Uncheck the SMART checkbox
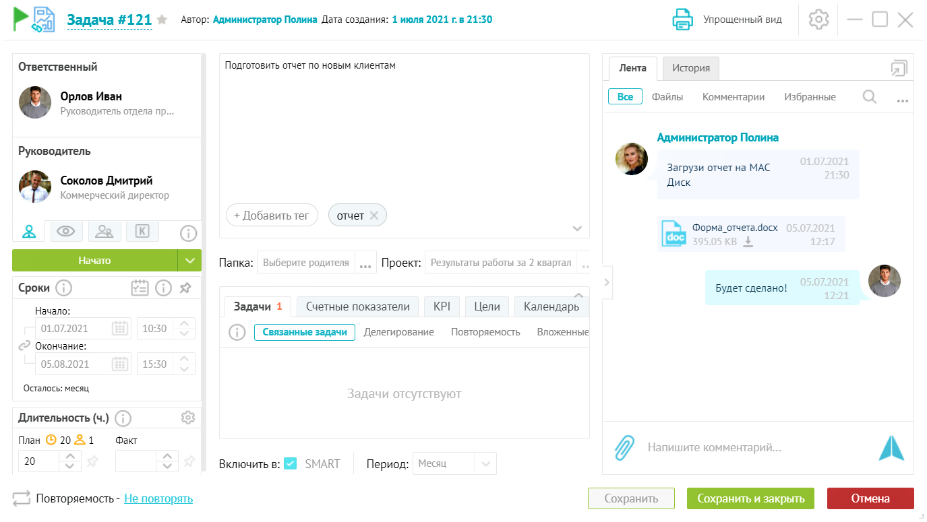This screenshot has width=927, height=522. [291, 463]
